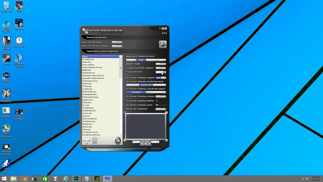Open the RivaTuner setup wrench icon
The height and width of the screenshot is (182, 323).
(x=163, y=44)
